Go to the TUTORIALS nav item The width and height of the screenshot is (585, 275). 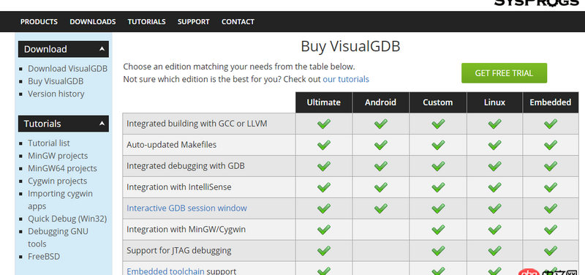click(147, 22)
